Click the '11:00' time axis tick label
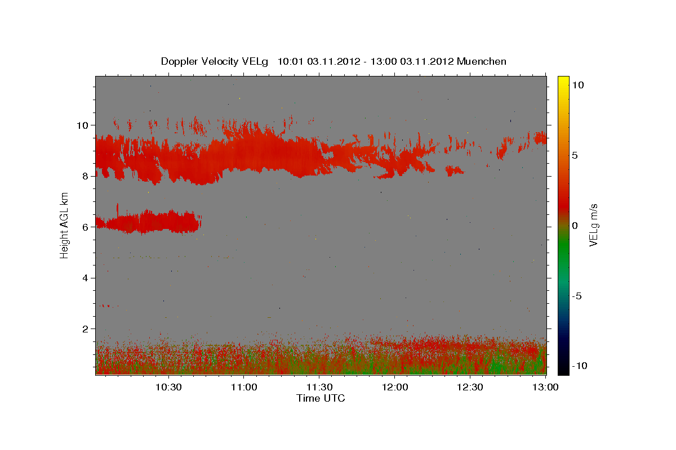 [244, 388]
